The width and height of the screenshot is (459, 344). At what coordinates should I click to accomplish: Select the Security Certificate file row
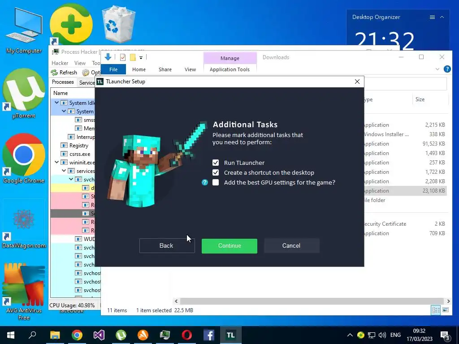(x=405, y=224)
